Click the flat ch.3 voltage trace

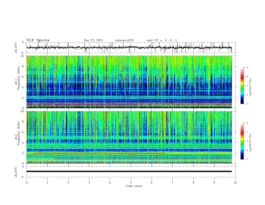click(x=129, y=172)
